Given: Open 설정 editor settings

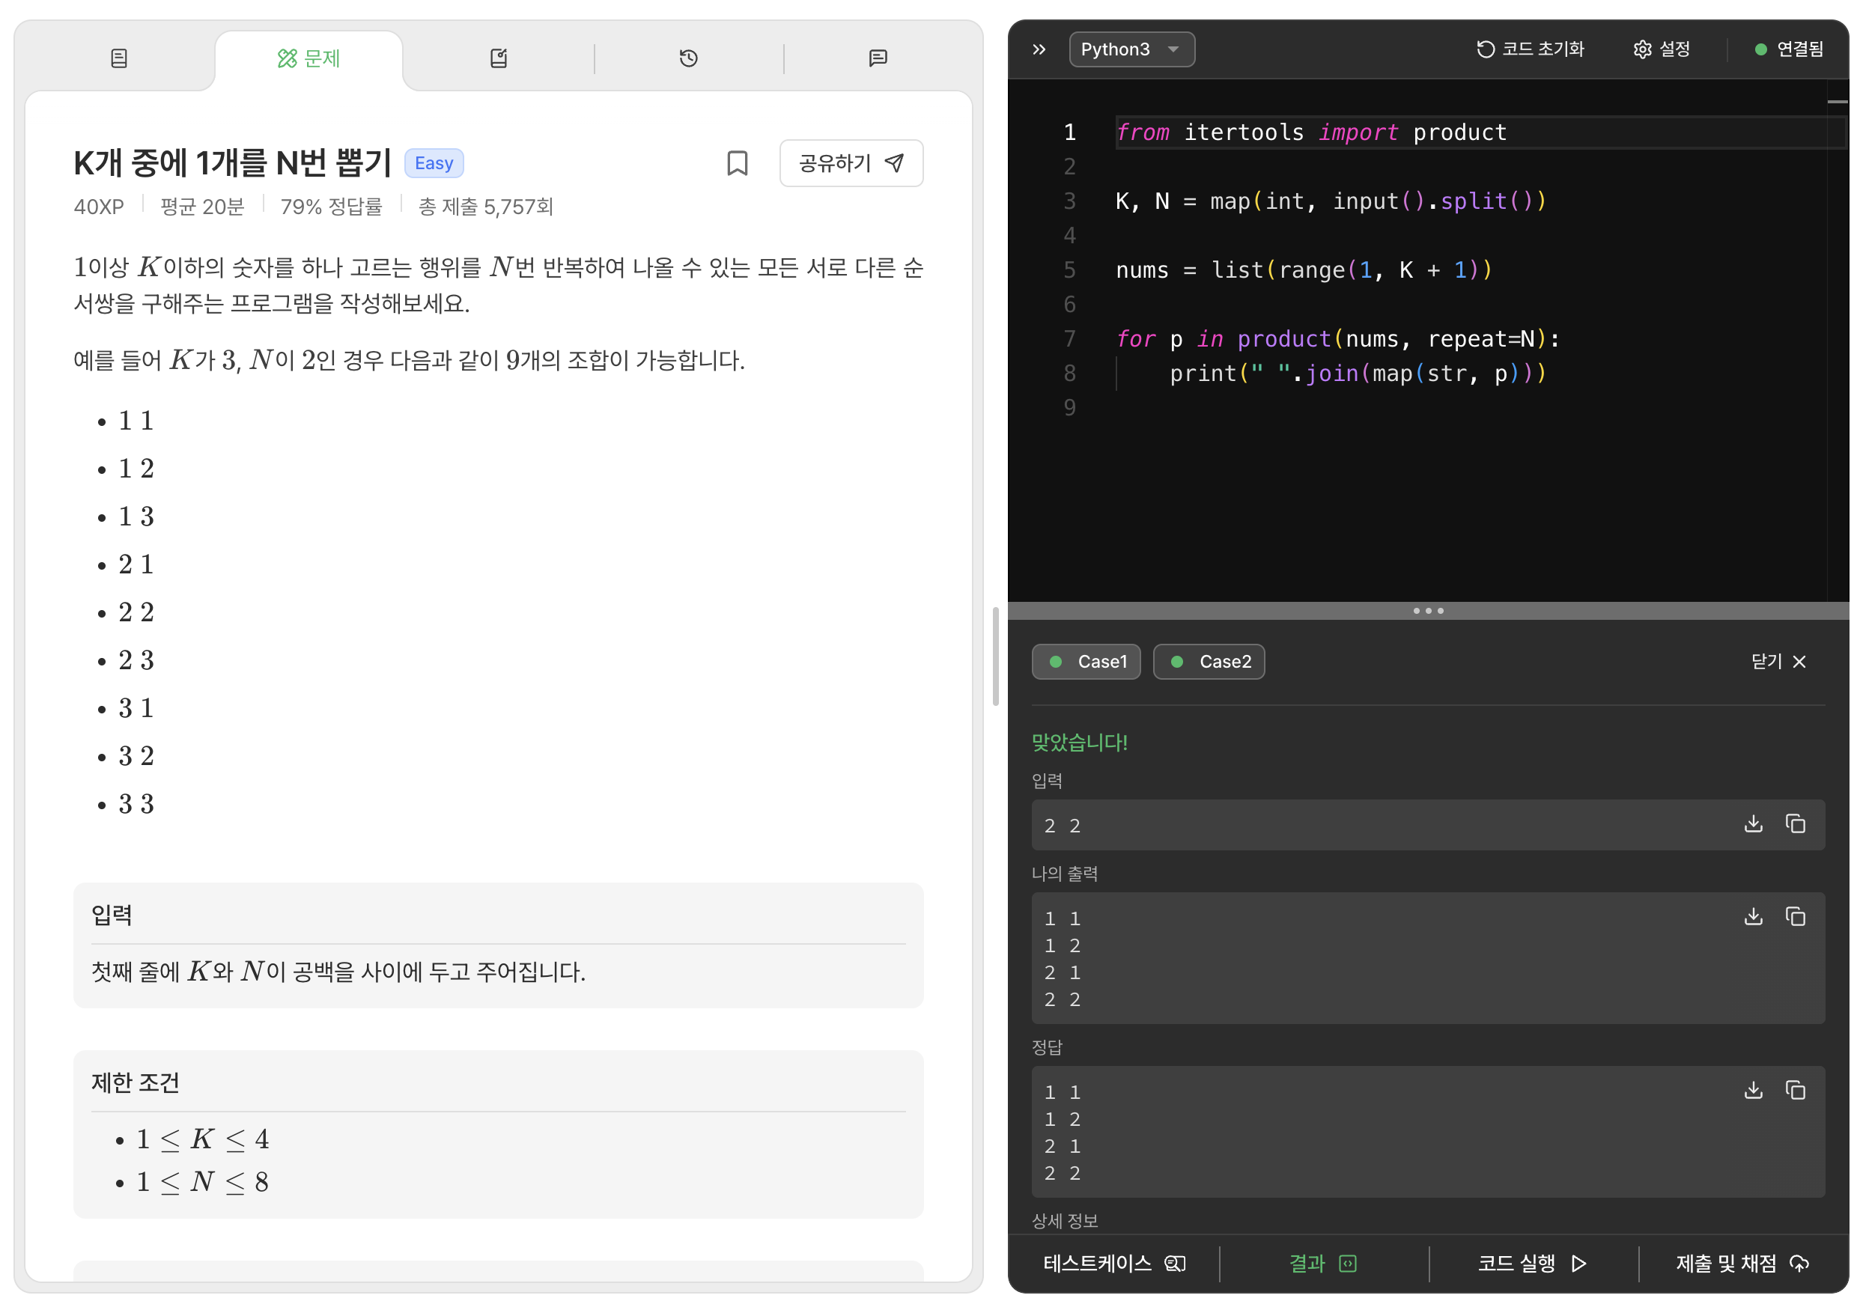Looking at the screenshot, I should [x=1662, y=49].
